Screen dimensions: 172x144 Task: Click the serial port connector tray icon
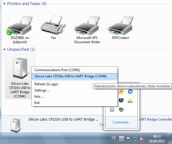[121, 110]
